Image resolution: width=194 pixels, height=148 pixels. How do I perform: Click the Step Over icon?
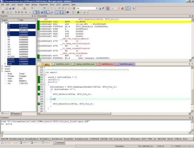pos(19,12)
